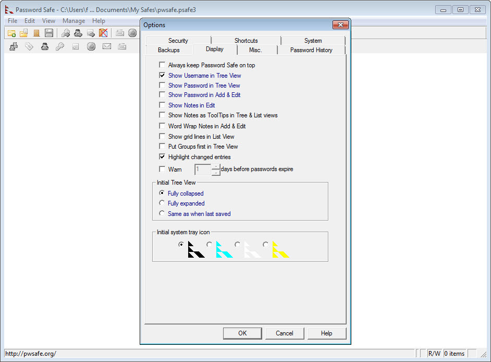491x362 pixels.
Task: Create a new database via toolbar icon
Action: pyautogui.click(x=11, y=33)
